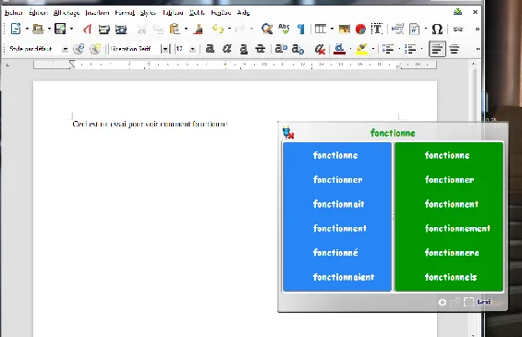522x337 pixels.
Task: Open the Tableau menu
Action: point(173,13)
